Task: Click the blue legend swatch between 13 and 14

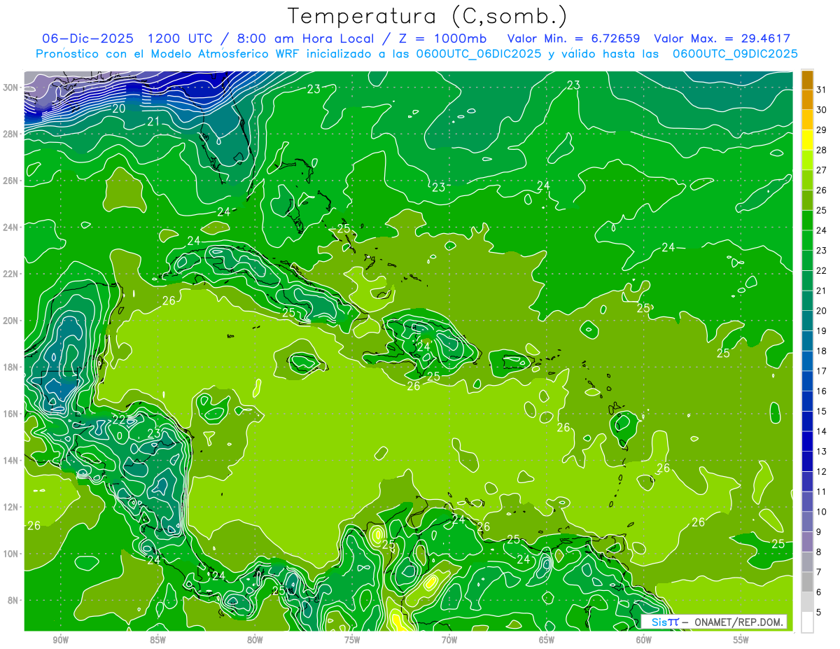Action: click(807, 441)
